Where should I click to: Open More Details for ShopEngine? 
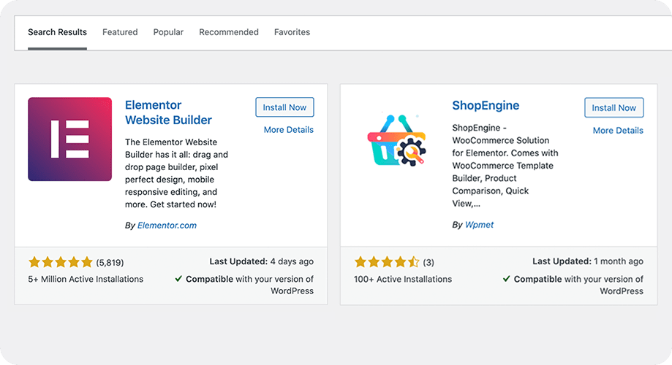[x=618, y=131]
